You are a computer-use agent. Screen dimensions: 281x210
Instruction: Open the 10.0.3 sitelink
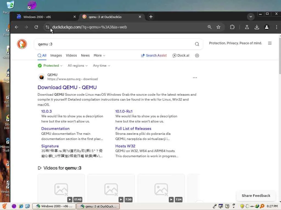coord(46,112)
